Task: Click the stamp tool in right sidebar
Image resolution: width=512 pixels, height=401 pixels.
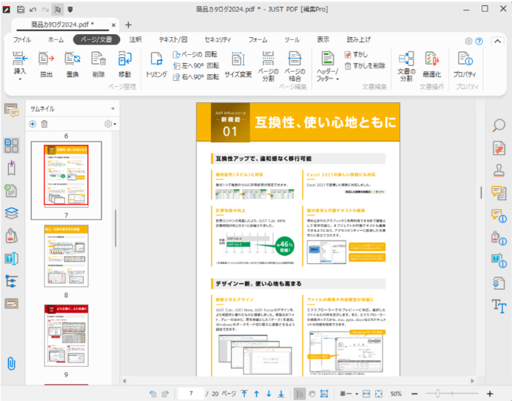Action: tap(499, 170)
